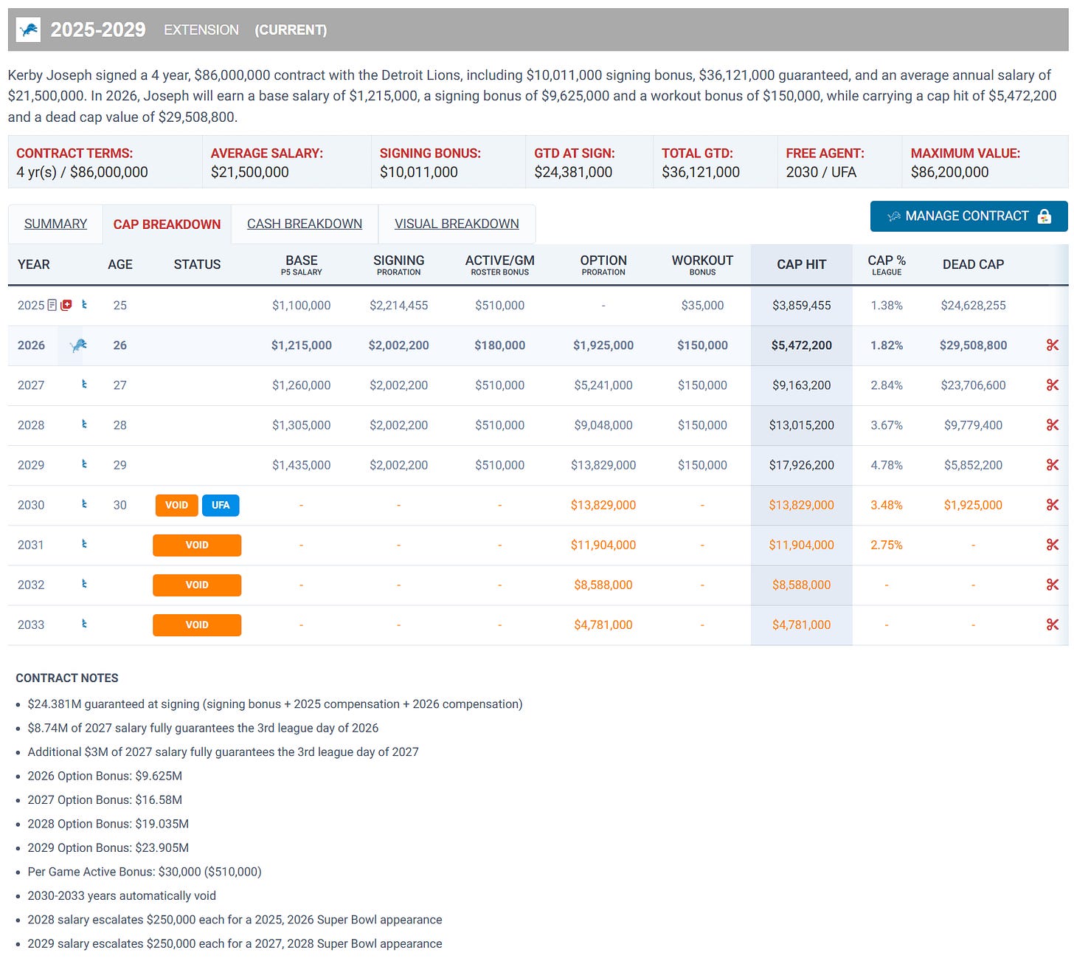
Task: Click the red plus icon beside 2025
Action: (x=66, y=305)
